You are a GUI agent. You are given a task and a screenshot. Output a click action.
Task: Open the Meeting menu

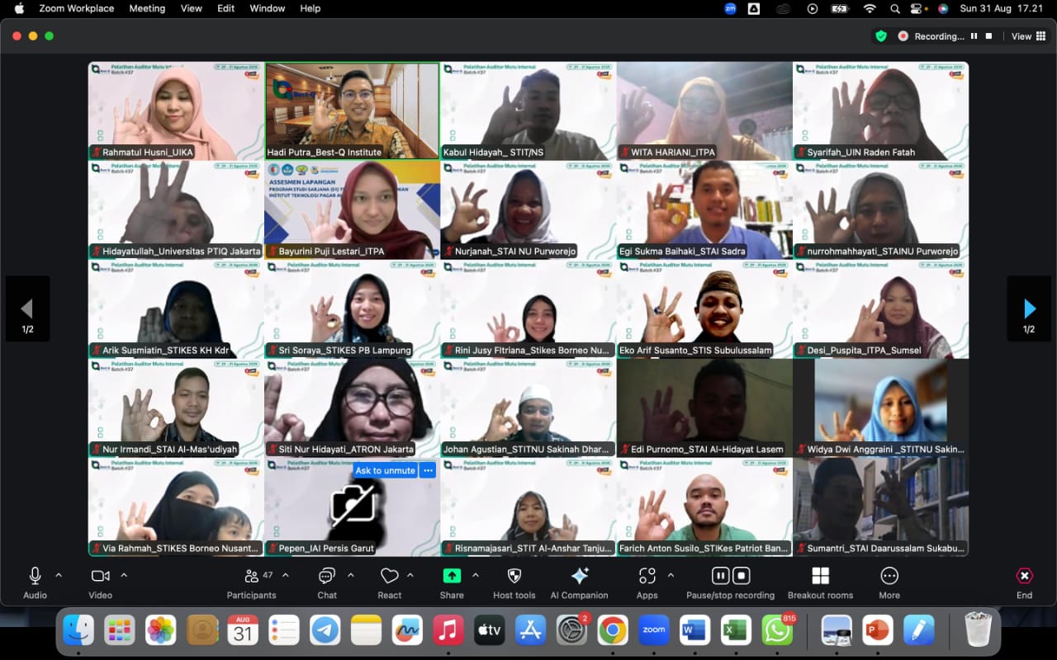(x=146, y=8)
